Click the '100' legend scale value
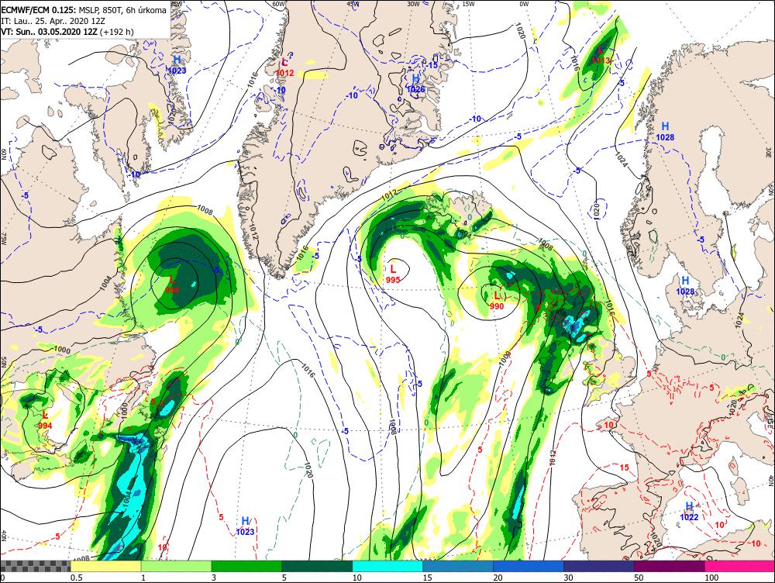 click(x=711, y=578)
